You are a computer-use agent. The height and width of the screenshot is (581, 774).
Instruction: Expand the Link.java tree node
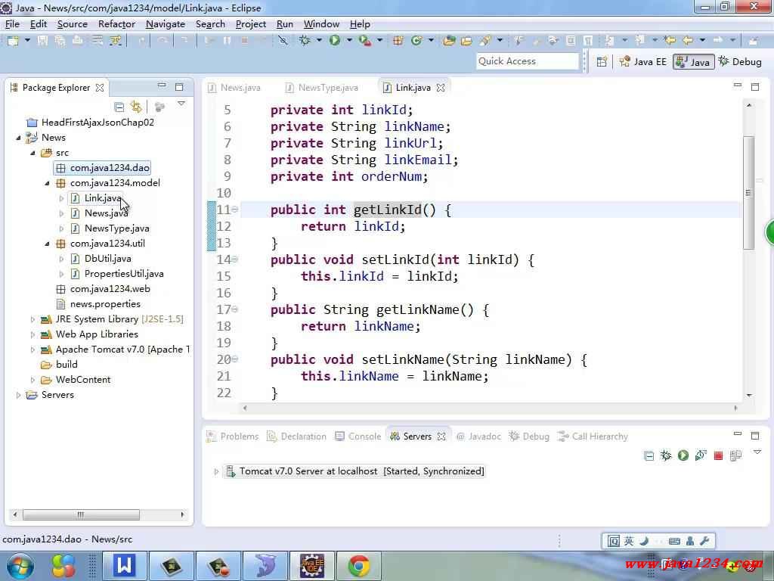coord(61,198)
